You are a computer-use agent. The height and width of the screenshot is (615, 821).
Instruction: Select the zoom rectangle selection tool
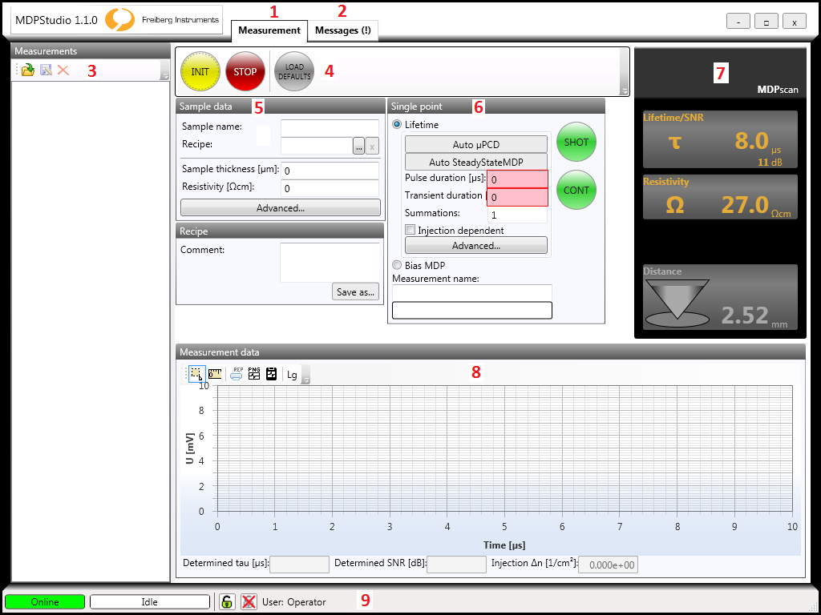tap(196, 374)
